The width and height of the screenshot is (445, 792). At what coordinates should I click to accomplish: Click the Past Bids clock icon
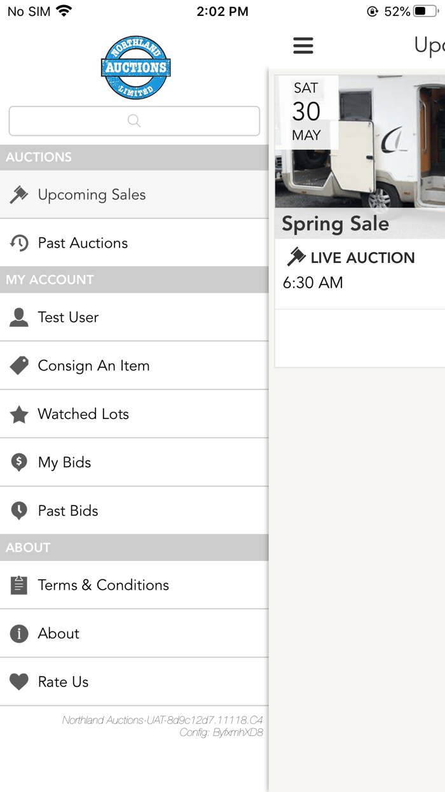point(18,510)
